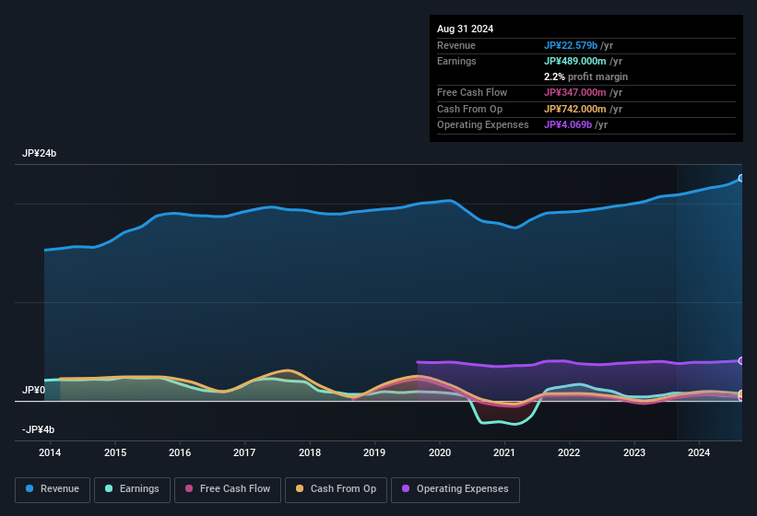Click the JP¥24b y-axis label
Viewport: 757px width, 516px height.
pyautogui.click(x=40, y=154)
